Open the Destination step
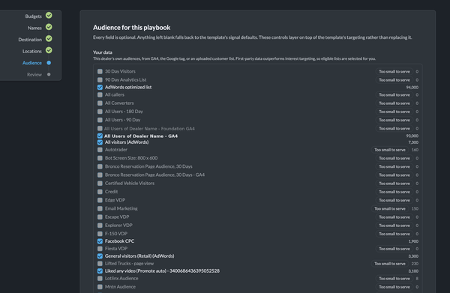The height and width of the screenshot is (293, 450). (x=30, y=40)
